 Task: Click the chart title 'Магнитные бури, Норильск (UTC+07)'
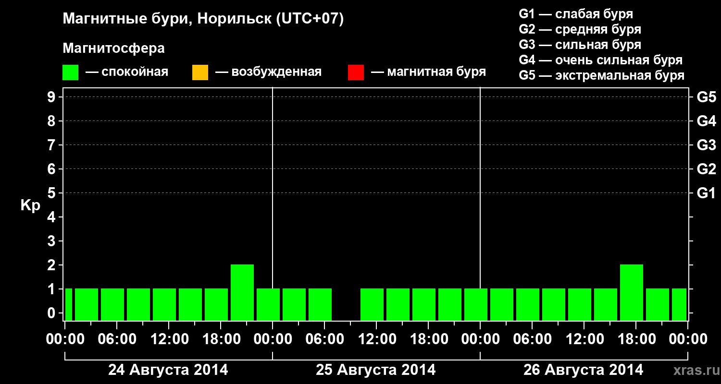pos(203,20)
